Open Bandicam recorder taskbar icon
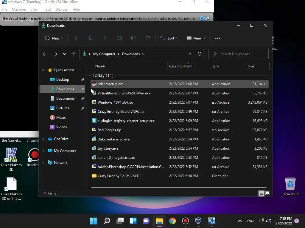This screenshot has height=228, width=305. click(x=185, y=221)
